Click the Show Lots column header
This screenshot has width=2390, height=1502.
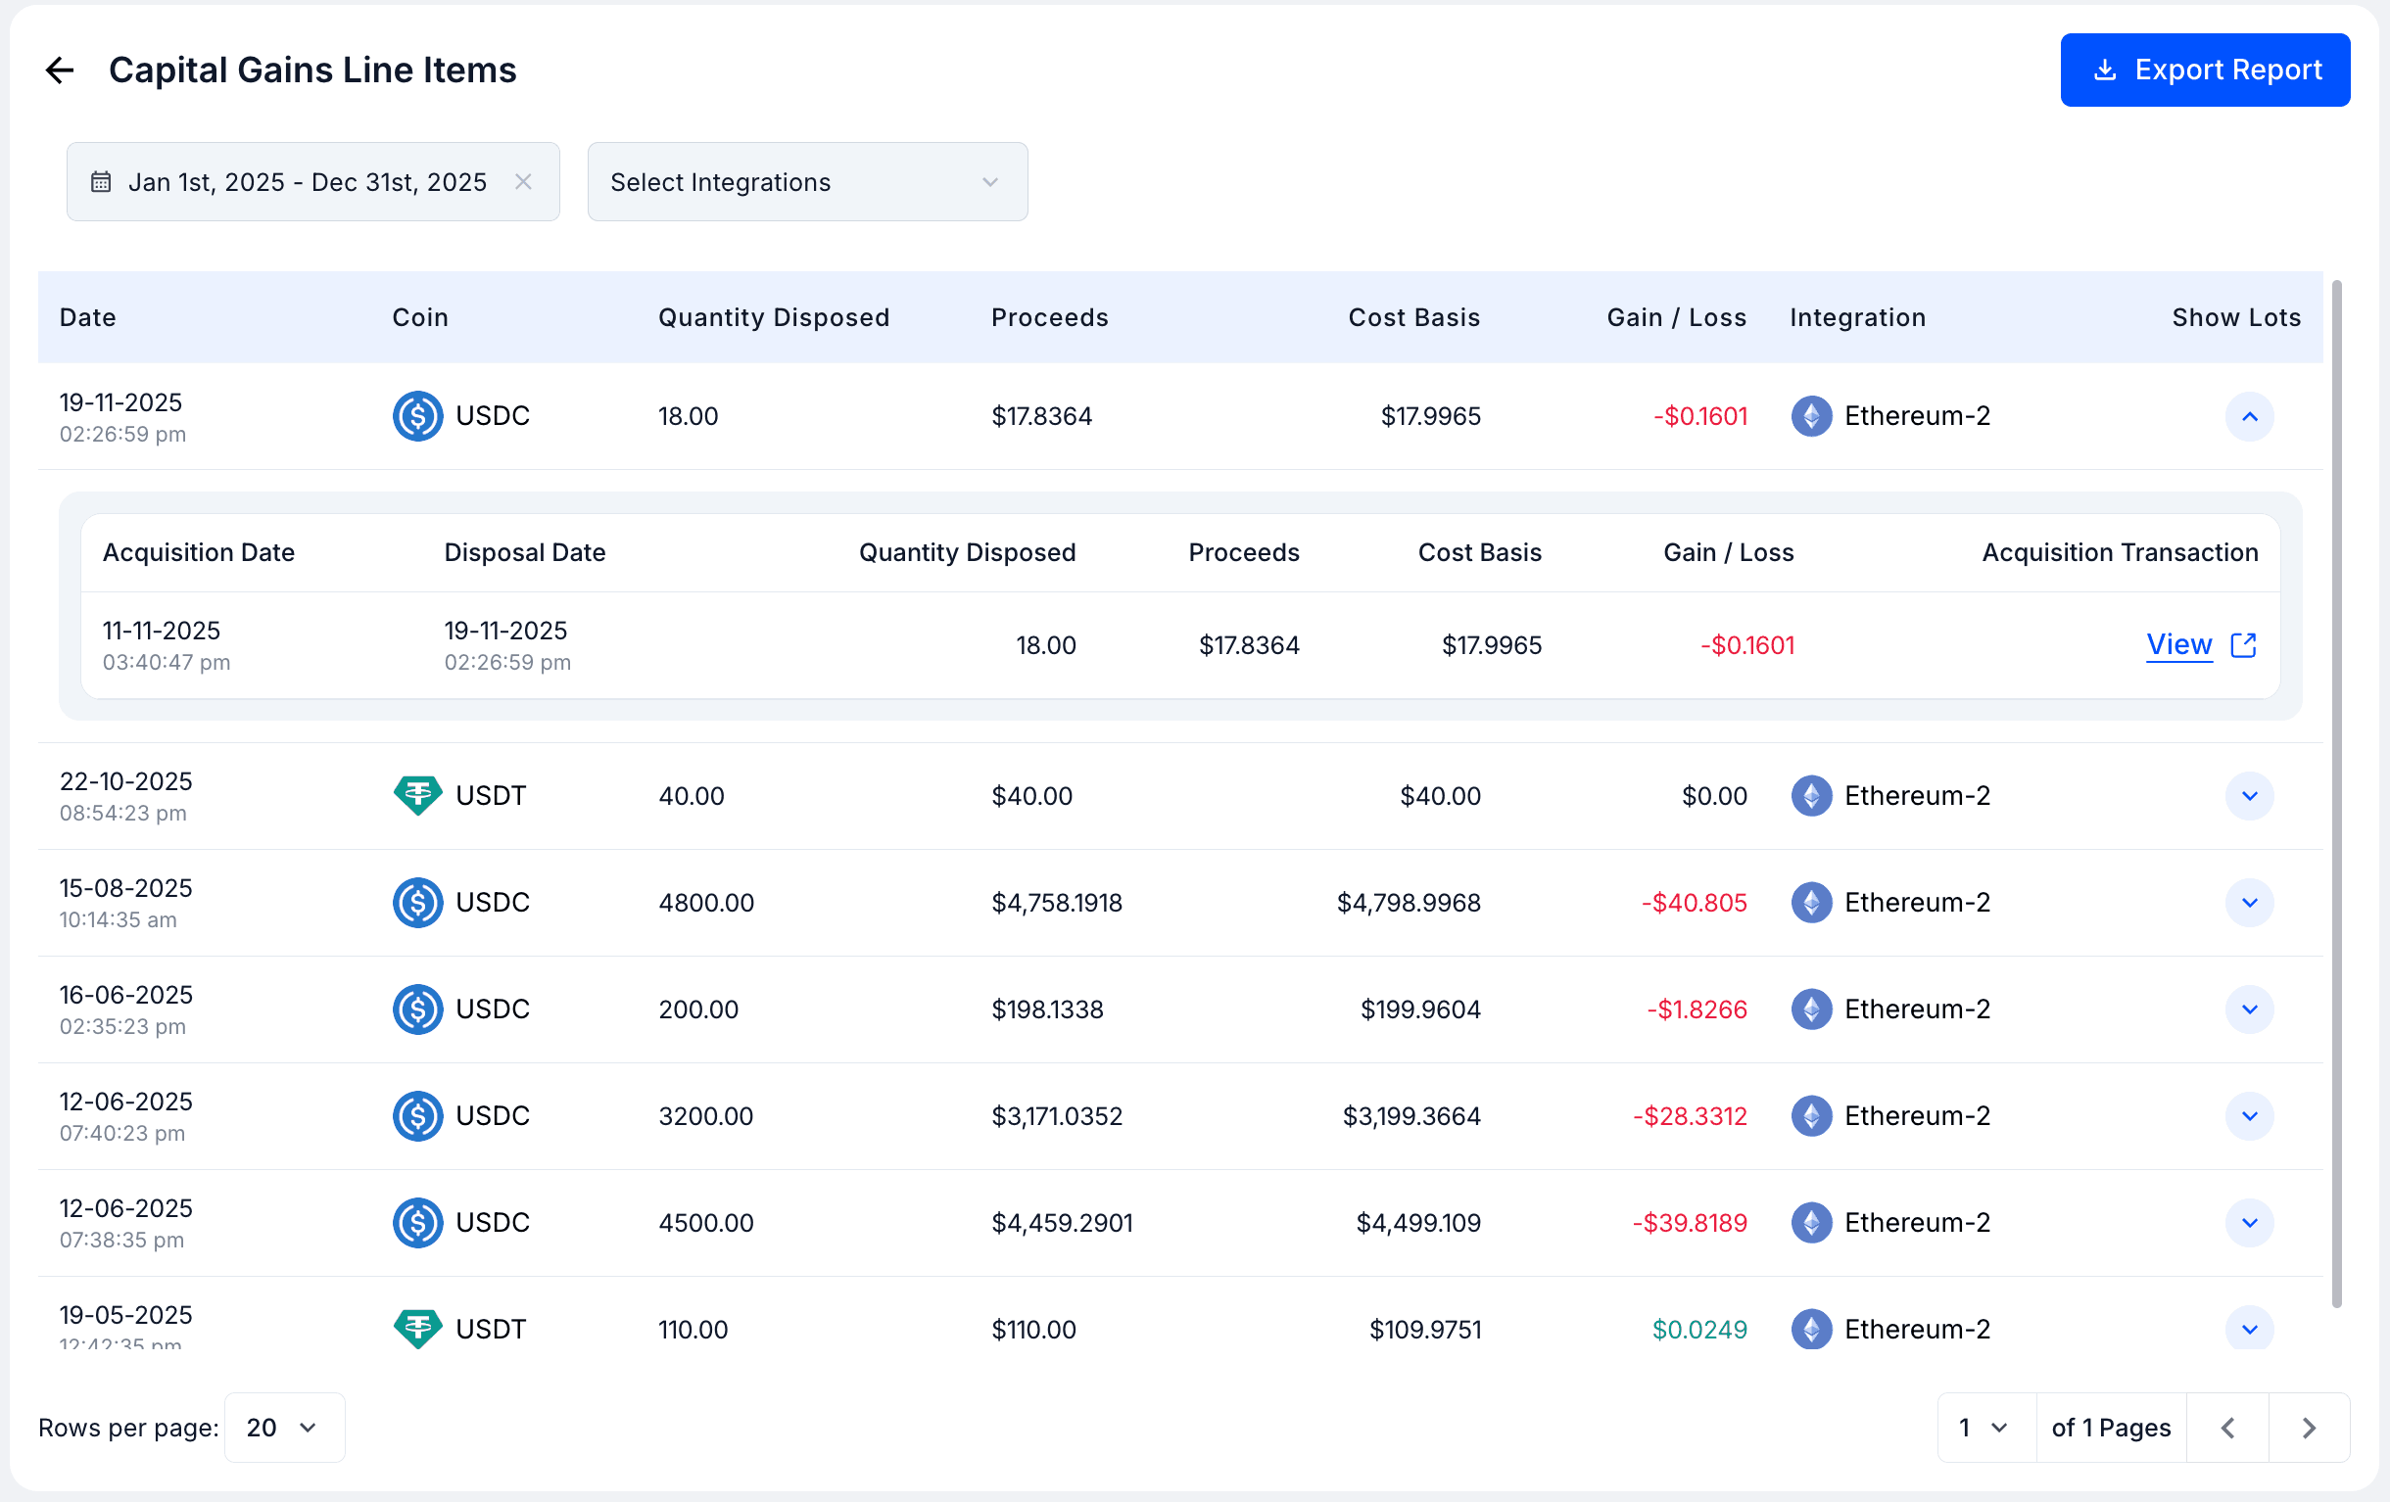(2235, 317)
